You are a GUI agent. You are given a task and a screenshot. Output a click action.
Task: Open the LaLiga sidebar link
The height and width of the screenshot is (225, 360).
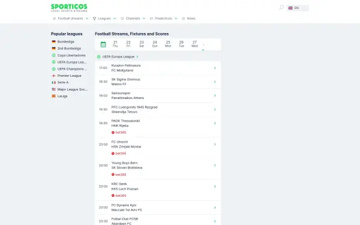62,96
